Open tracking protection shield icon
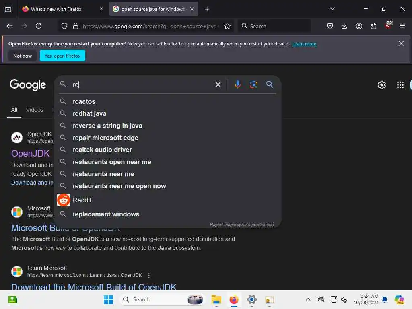 [x=64, y=26]
